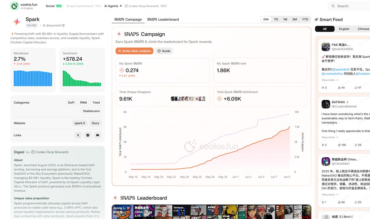
Task: Click the Pre-TGE badge
Action: (x=31, y=26)
